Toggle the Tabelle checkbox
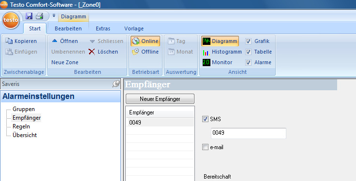This screenshot has width=356, height=181. (x=248, y=52)
